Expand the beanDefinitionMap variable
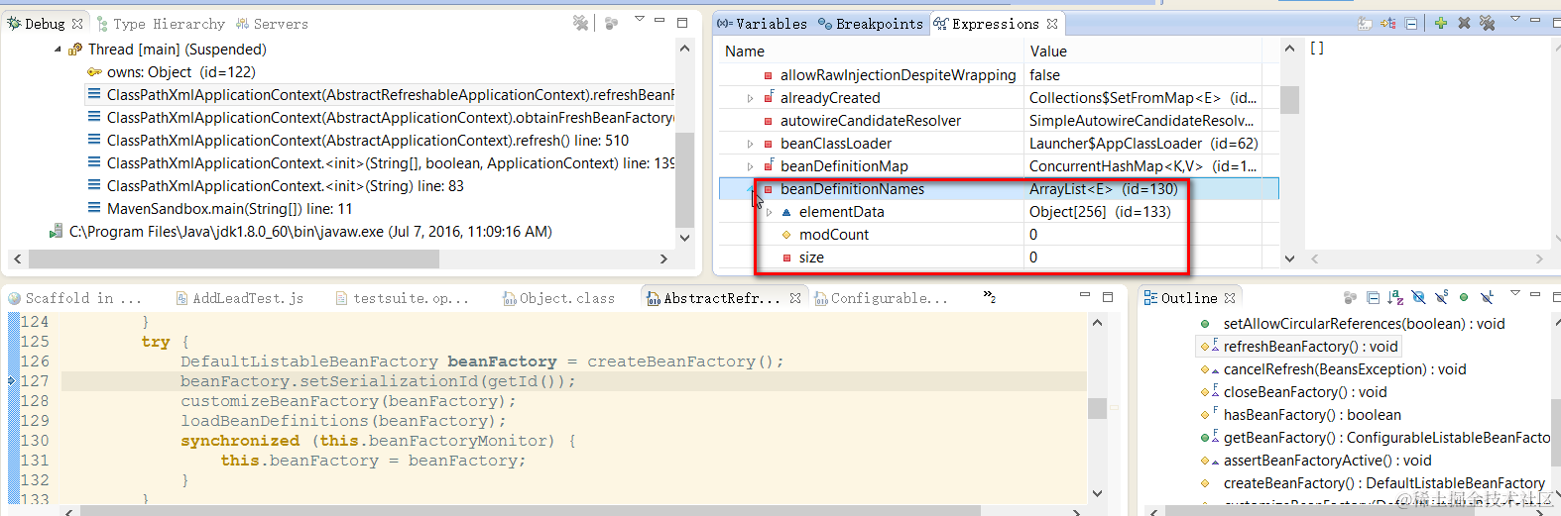 751,166
